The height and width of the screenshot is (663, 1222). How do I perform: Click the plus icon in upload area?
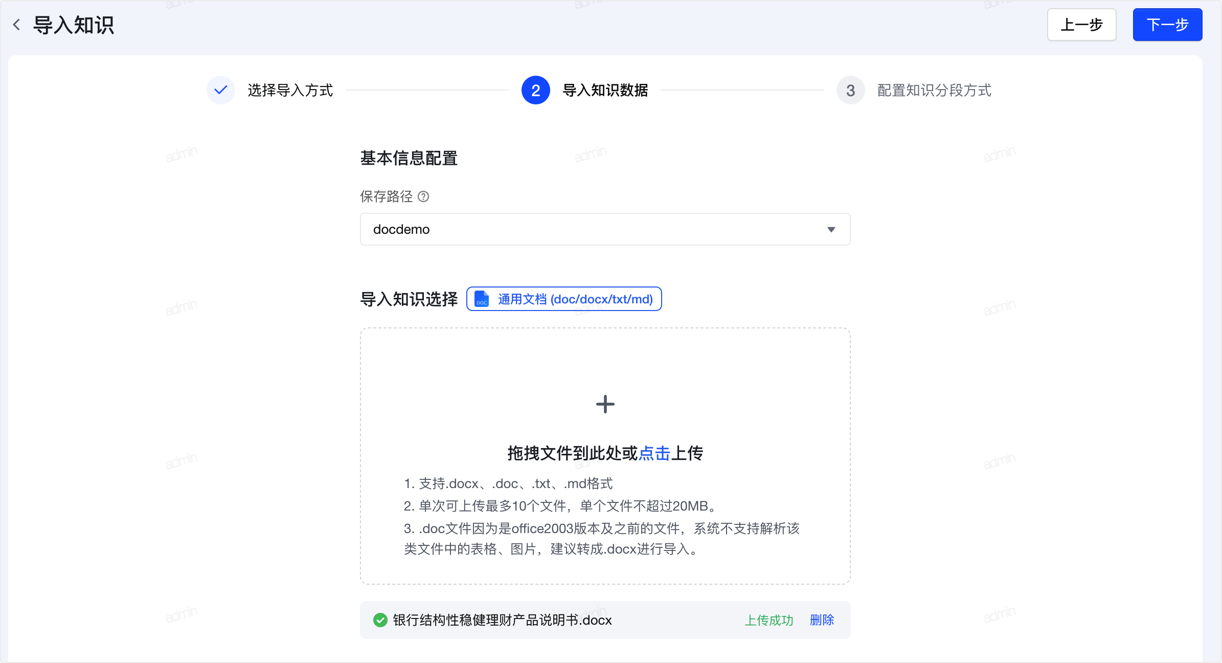(605, 404)
